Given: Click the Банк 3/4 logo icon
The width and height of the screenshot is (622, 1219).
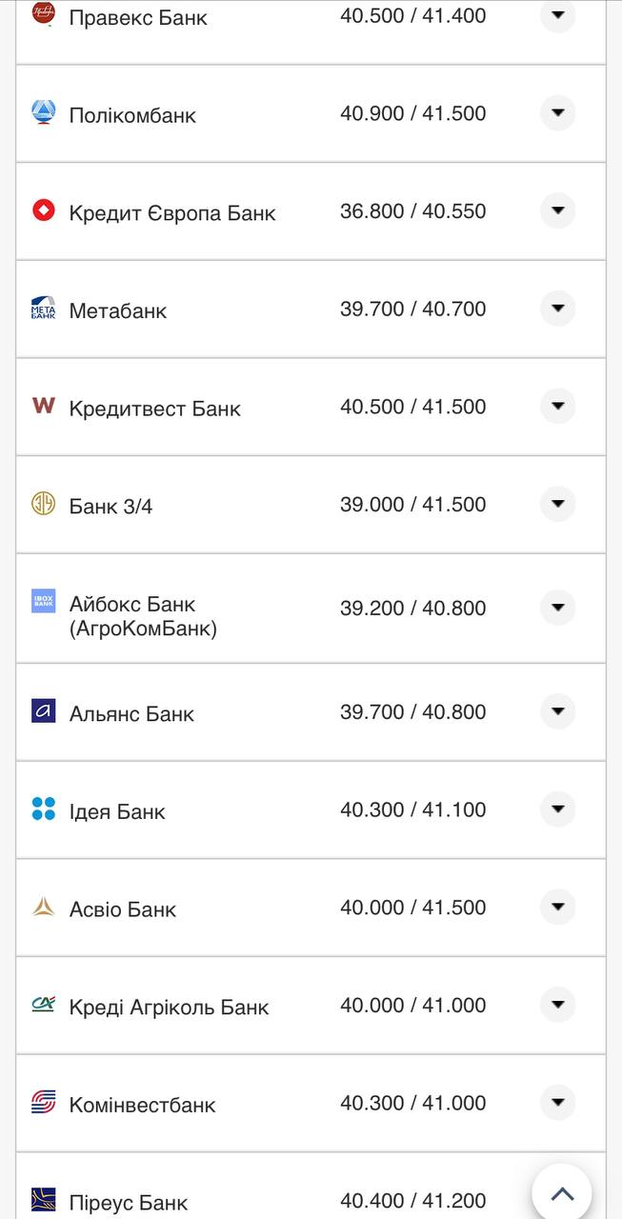Looking at the screenshot, I should [44, 504].
